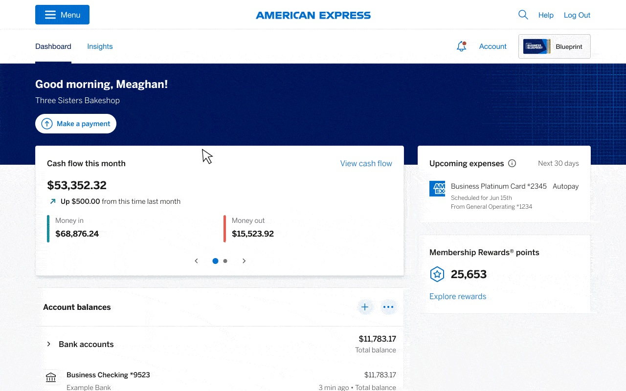The height and width of the screenshot is (391, 626).
Task: Click the Membership Rewards points star icon
Action: tap(437, 274)
